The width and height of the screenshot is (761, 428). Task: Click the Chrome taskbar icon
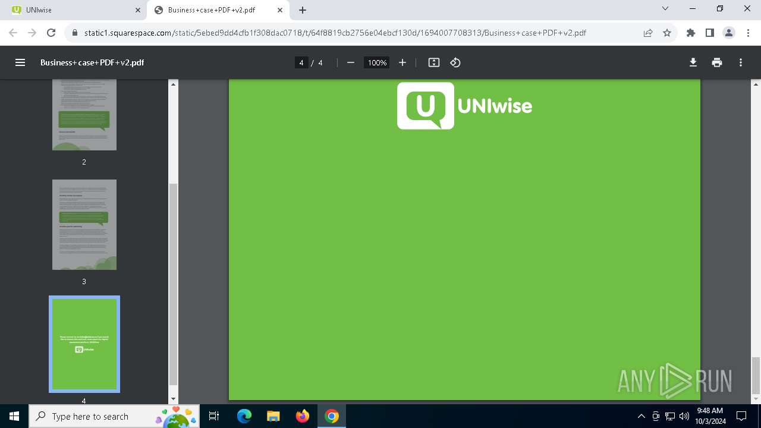tap(332, 416)
